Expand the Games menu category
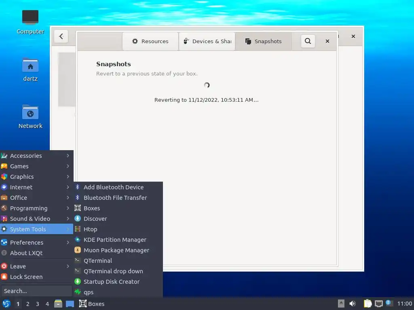The width and height of the screenshot is (414, 310). 36,166
